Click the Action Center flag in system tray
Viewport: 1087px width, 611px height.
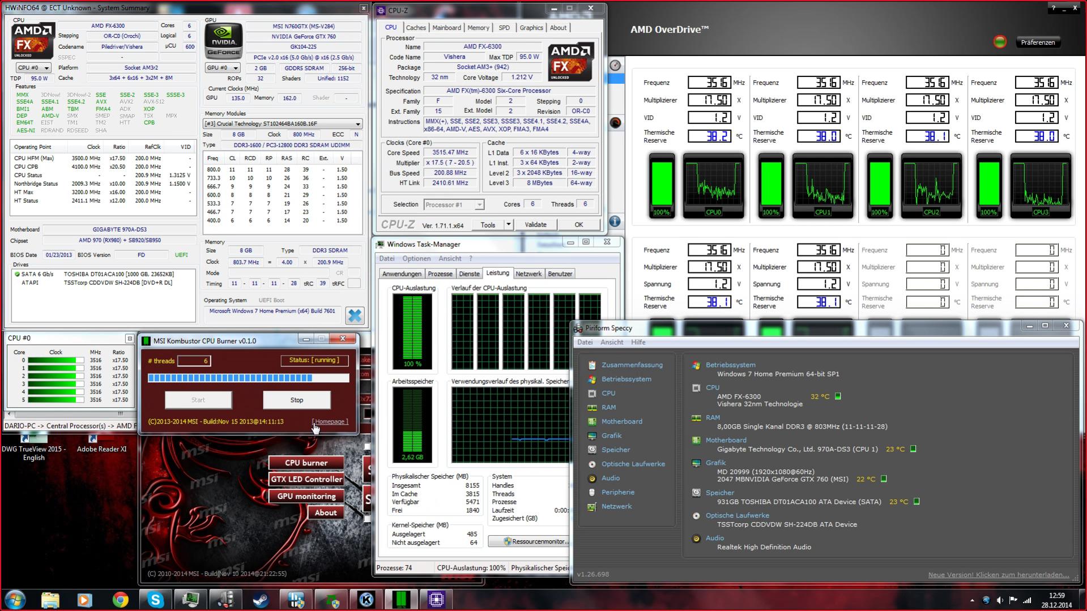(1013, 600)
